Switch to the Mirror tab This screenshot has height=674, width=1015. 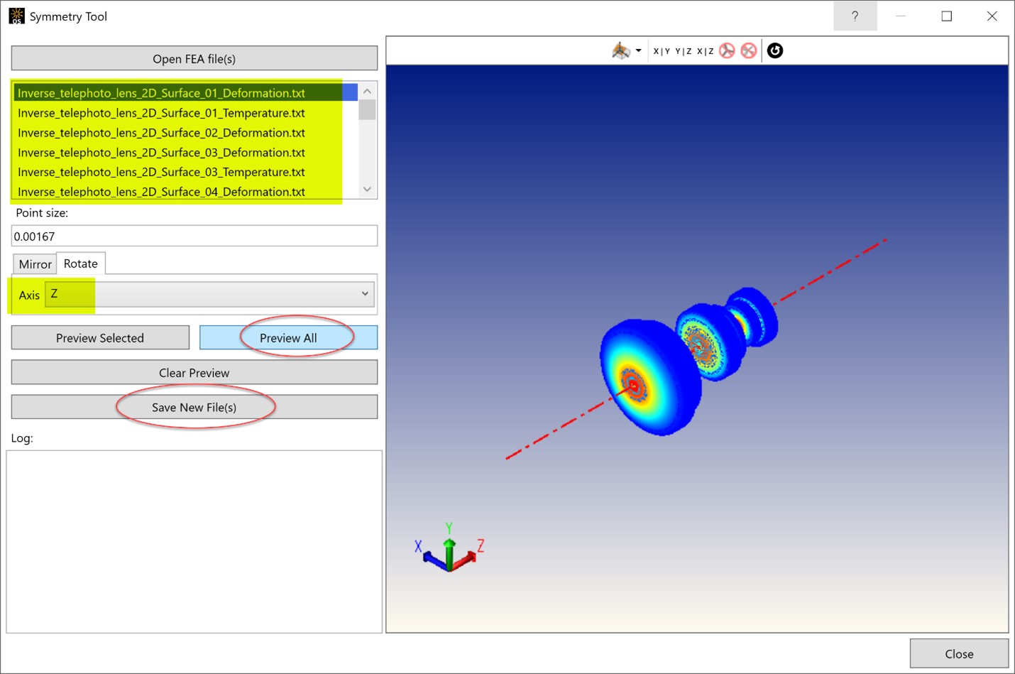tap(35, 264)
